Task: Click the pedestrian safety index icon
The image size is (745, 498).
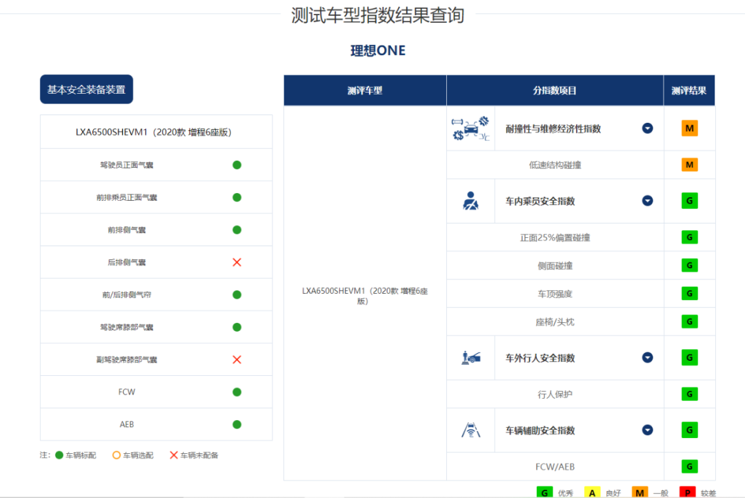Action: click(471, 358)
